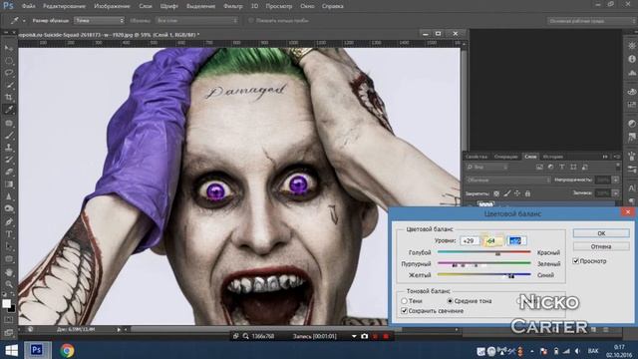Toggle Сохранить свечение checkbox
Screen dimensions: 638x359
pos(404,310)
